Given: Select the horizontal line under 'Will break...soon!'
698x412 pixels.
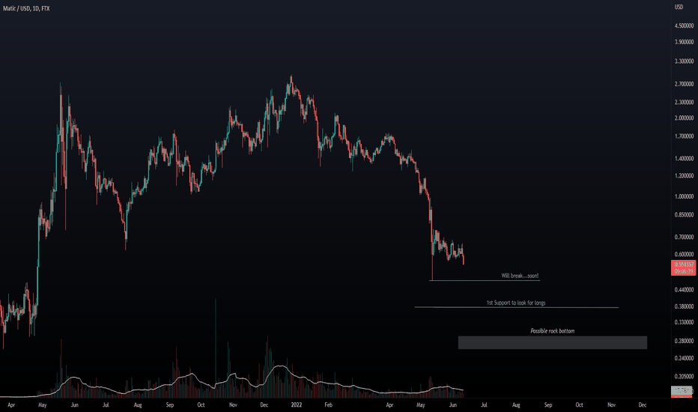Looking at the screenshot, I should point(485,281).
